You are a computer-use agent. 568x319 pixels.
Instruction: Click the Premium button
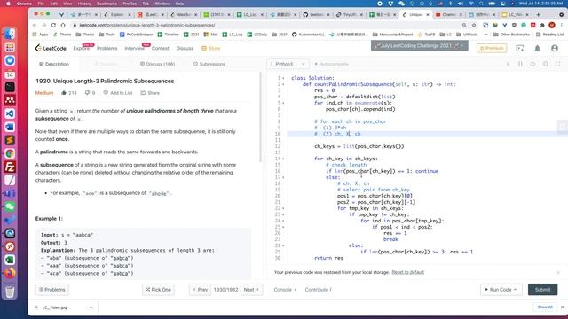[492, 48]
